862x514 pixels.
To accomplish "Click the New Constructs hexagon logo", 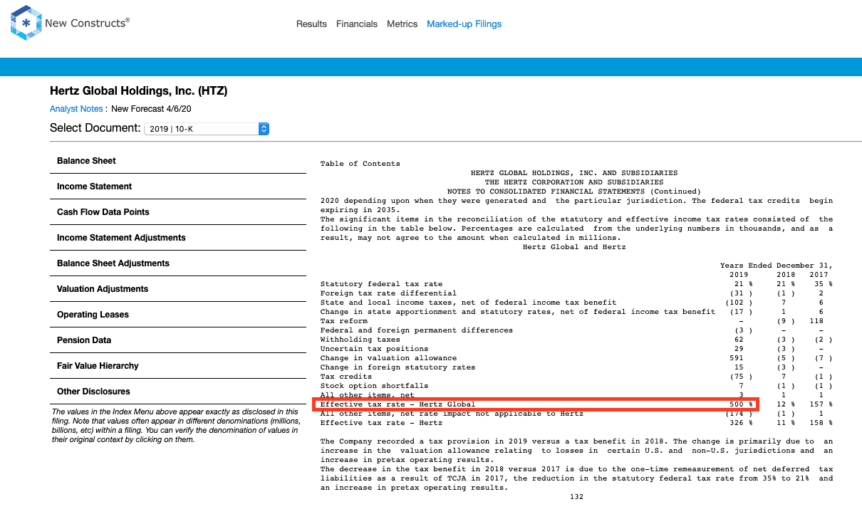I will click(26, 23).
